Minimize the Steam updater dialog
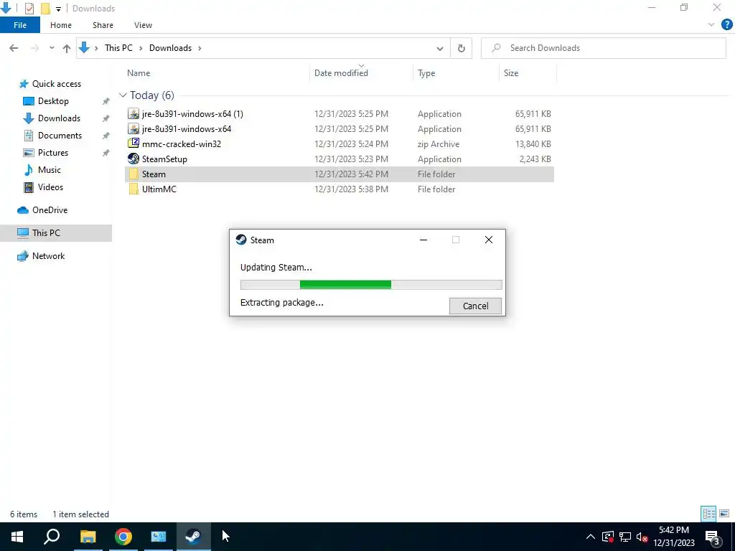The image size is (735, 551). click(x=423, y=240)
